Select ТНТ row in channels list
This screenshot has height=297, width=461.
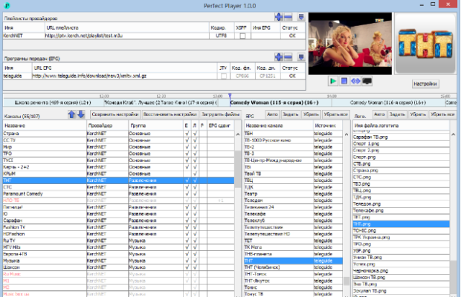coord(118,180)
